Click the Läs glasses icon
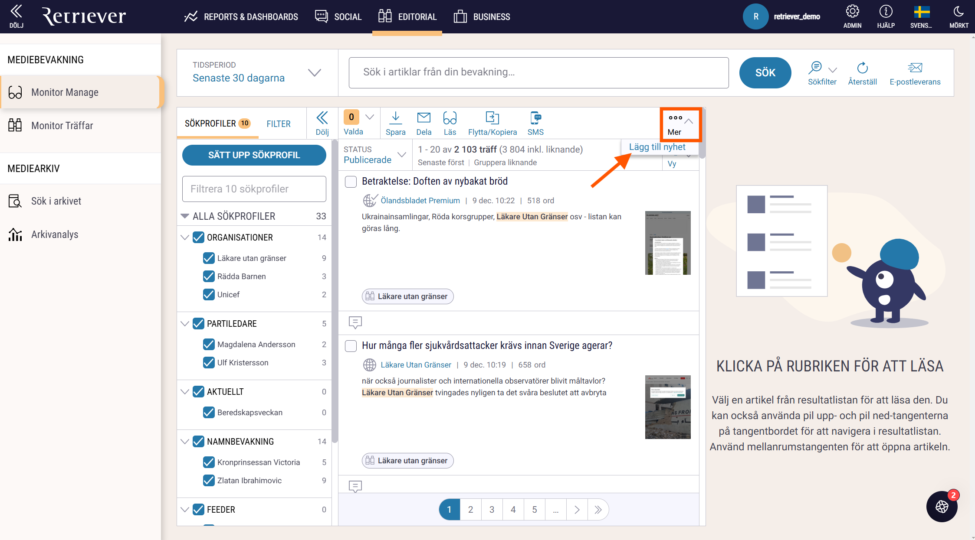Image resolution: width=975 pixels, height=540 pixels. pos(450,124)
